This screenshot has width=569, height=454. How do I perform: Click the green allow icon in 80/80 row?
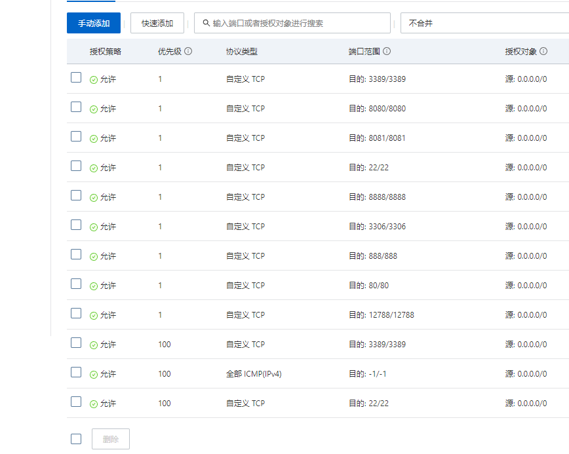[94, 286]
